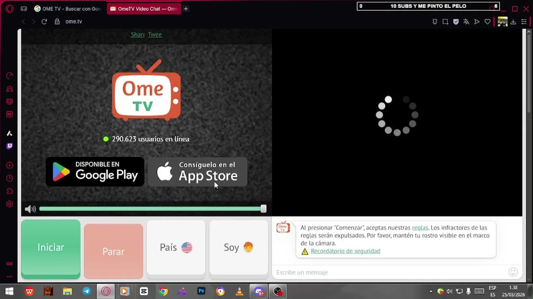Open sidebar three-dots more options
Viewport: 533px width, 299px height.
tap(10, 276)
